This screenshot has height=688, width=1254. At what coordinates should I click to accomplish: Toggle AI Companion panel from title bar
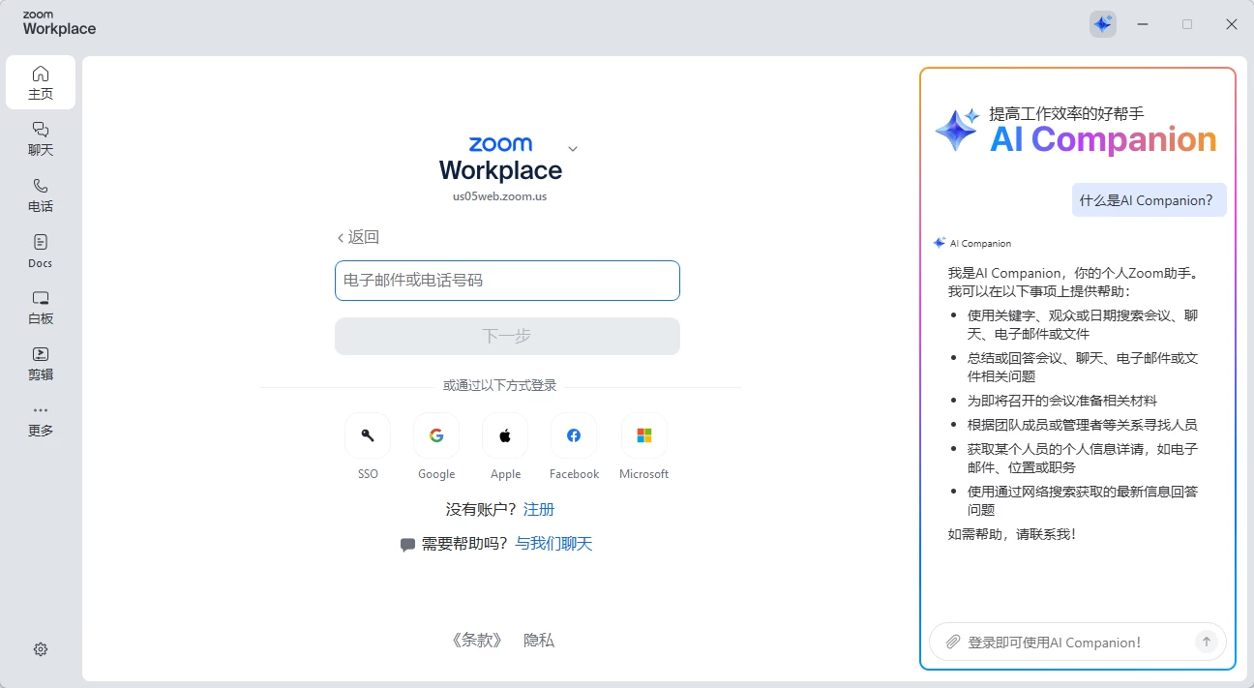1103,24
